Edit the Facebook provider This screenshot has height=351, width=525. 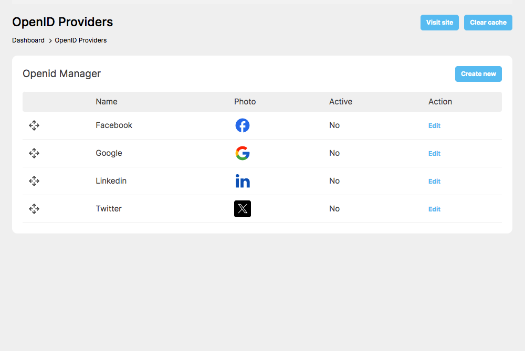tap(434, 126)
